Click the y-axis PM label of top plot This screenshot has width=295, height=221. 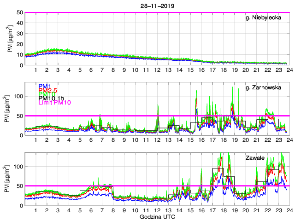[10, 39]
